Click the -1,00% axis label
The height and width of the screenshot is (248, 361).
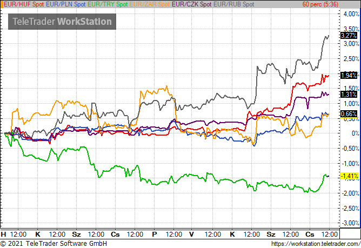[350, 164]
